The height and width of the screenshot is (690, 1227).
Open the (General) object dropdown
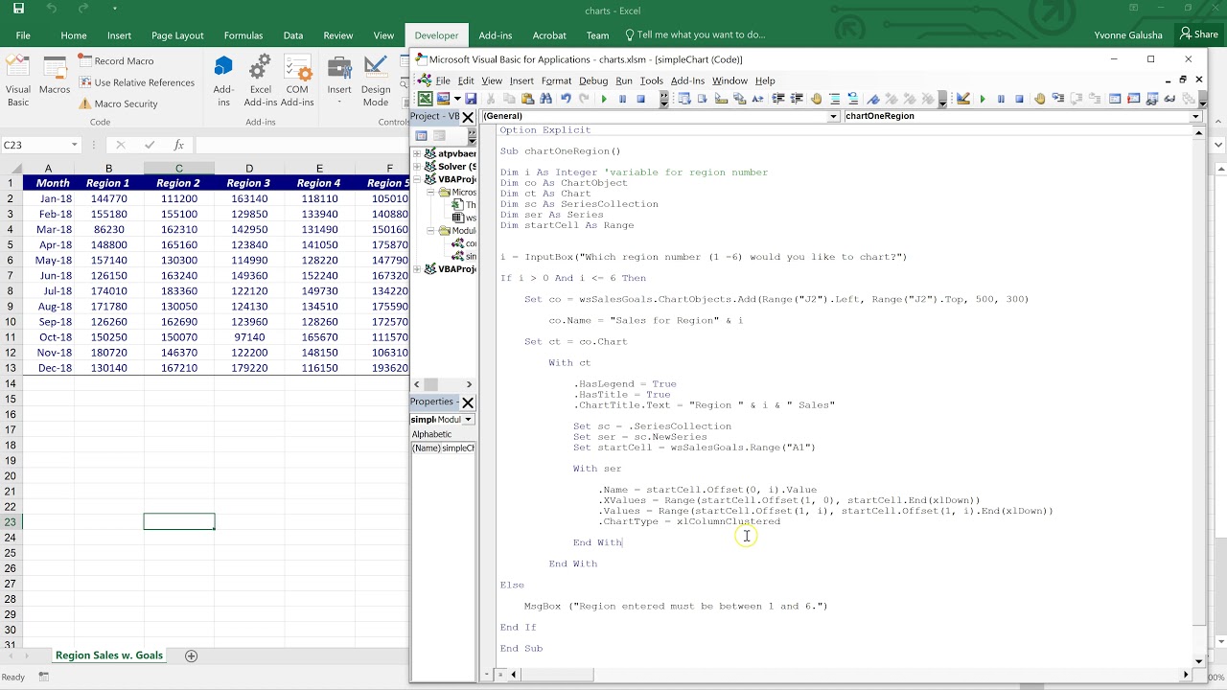click(833, 116)
